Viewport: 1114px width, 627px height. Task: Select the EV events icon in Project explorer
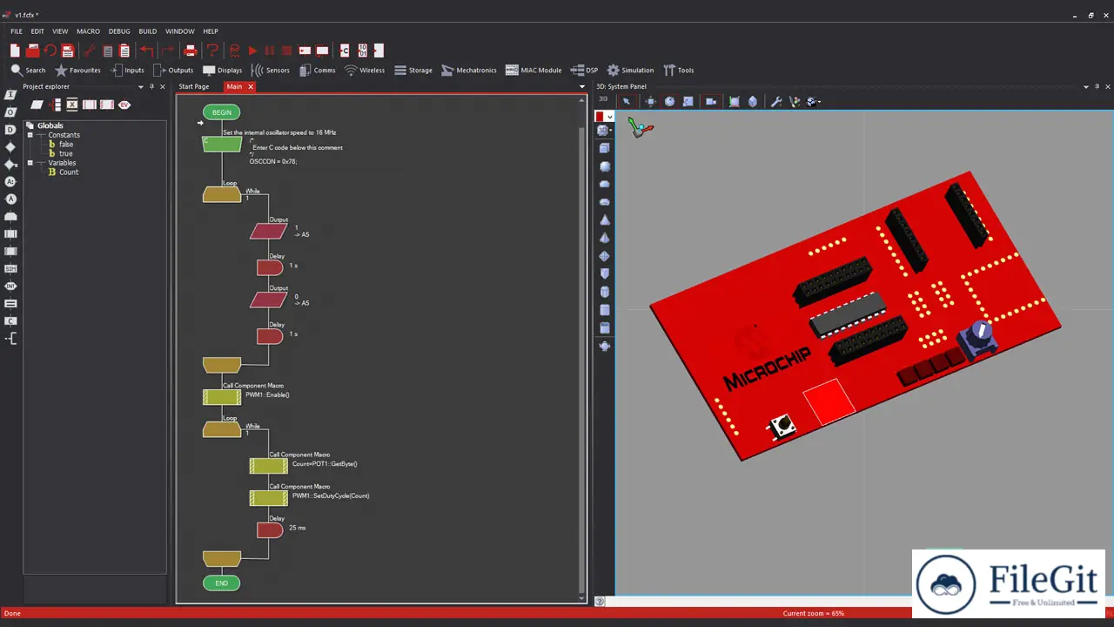pos(124,104)
